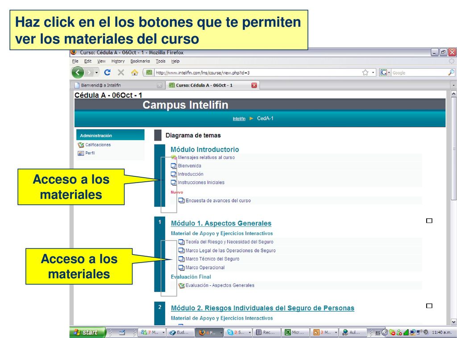This screenshot has width=457, height=338.
Task: Open the History menu
Action: point(118,61)
